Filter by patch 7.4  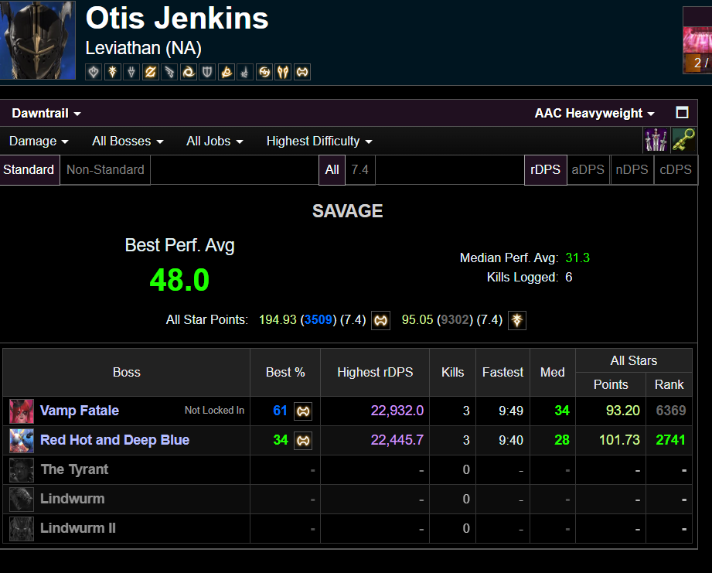[359, 170]
